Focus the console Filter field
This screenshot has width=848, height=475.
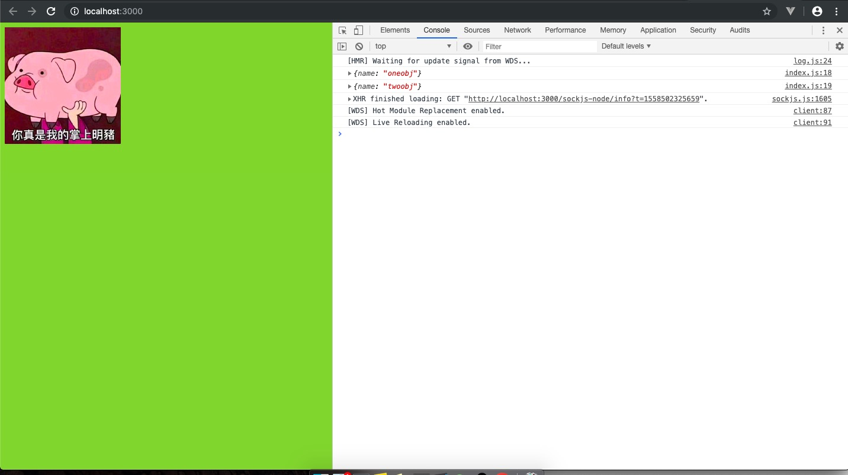click(539, 46)
